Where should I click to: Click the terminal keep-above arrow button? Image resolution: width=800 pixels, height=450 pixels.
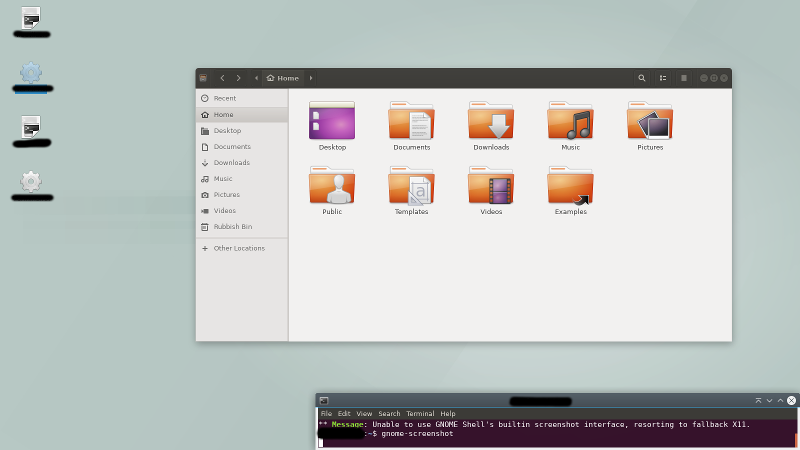(758, 400)
